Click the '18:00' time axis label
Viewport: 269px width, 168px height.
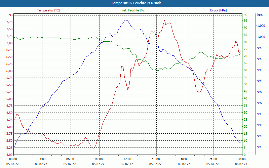point(184,159)
